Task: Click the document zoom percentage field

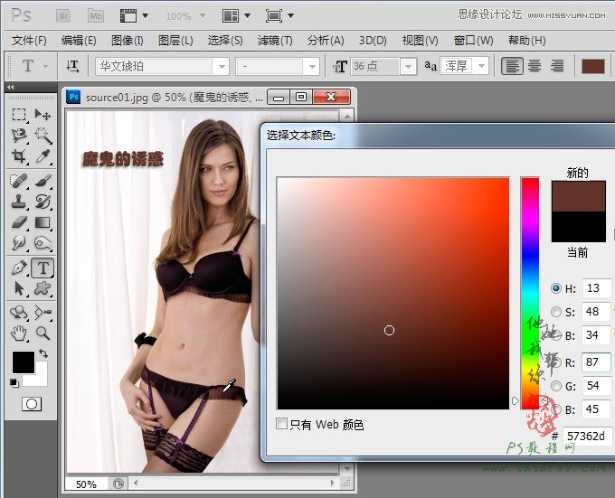Action: [86, 484]
